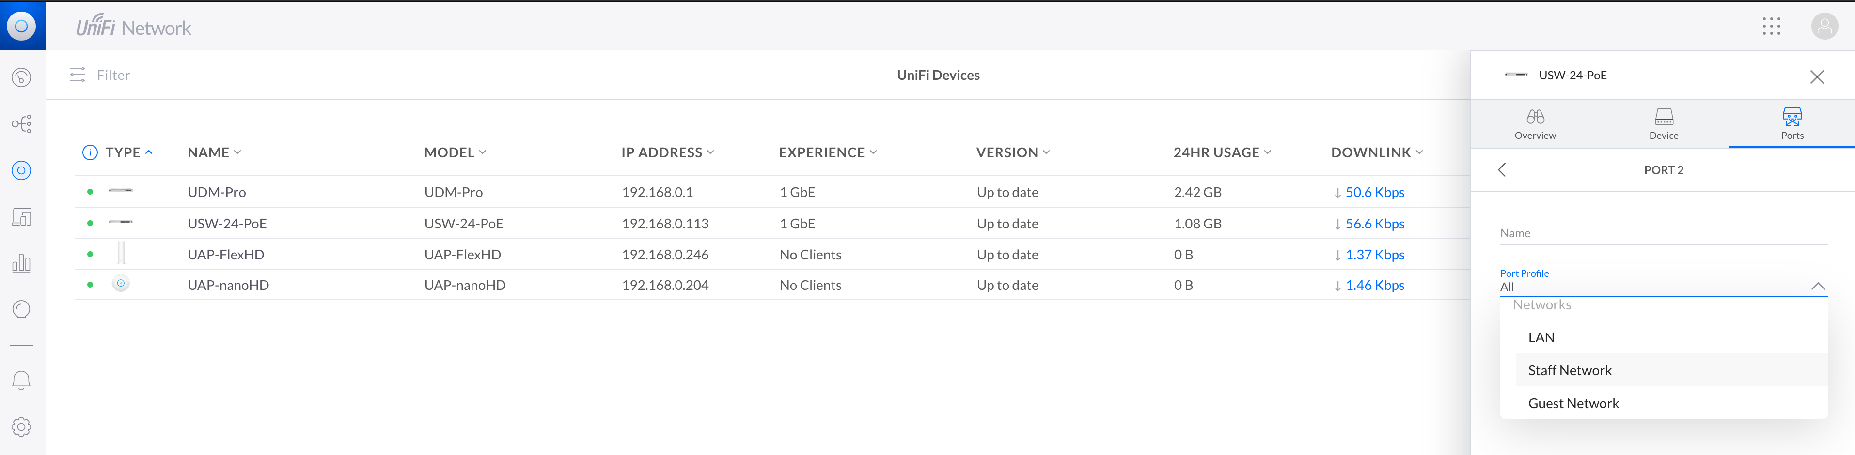Open the Devices sidebar icon
Viewport: 1855px width, 455px height.
coord(22,170)
